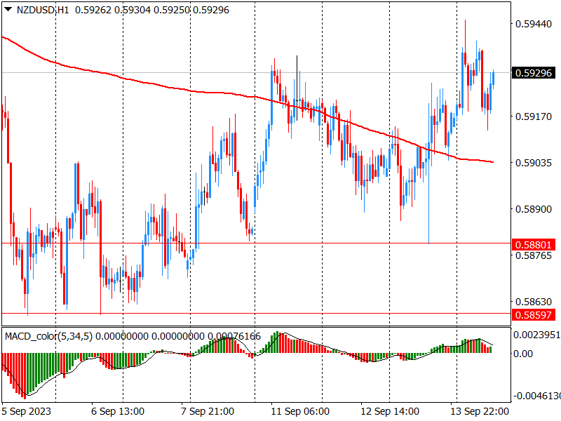
Task: Click the chart menu triangle beside NZDUSD
Action: pos(8,9)
